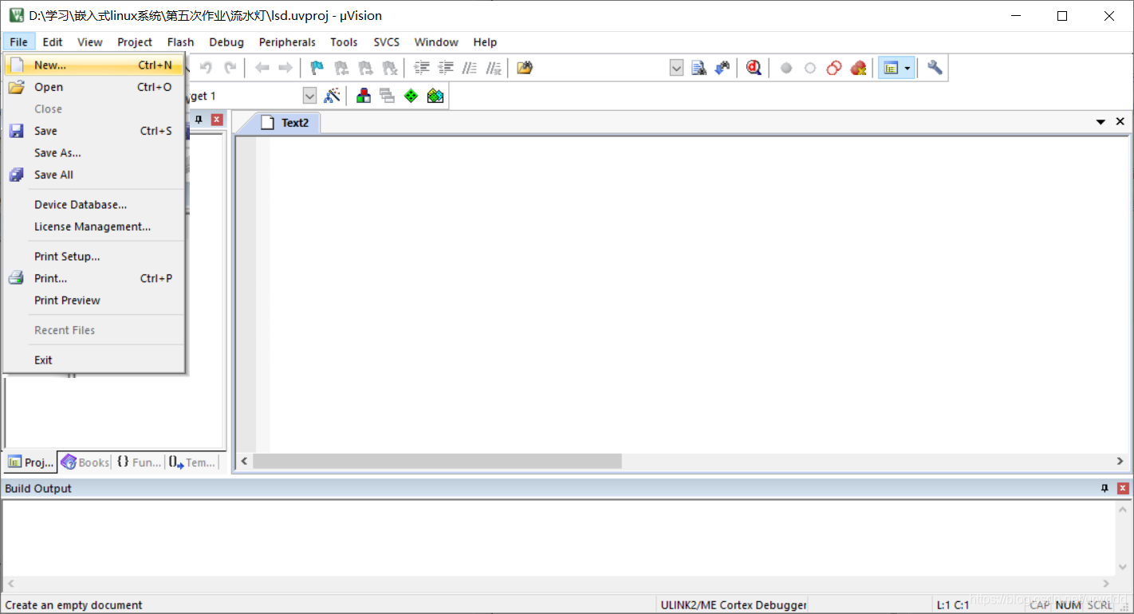Switch to the Functions panel tab
The height and width of the screenshot is (614, 1134).
[x=139, y=462]
